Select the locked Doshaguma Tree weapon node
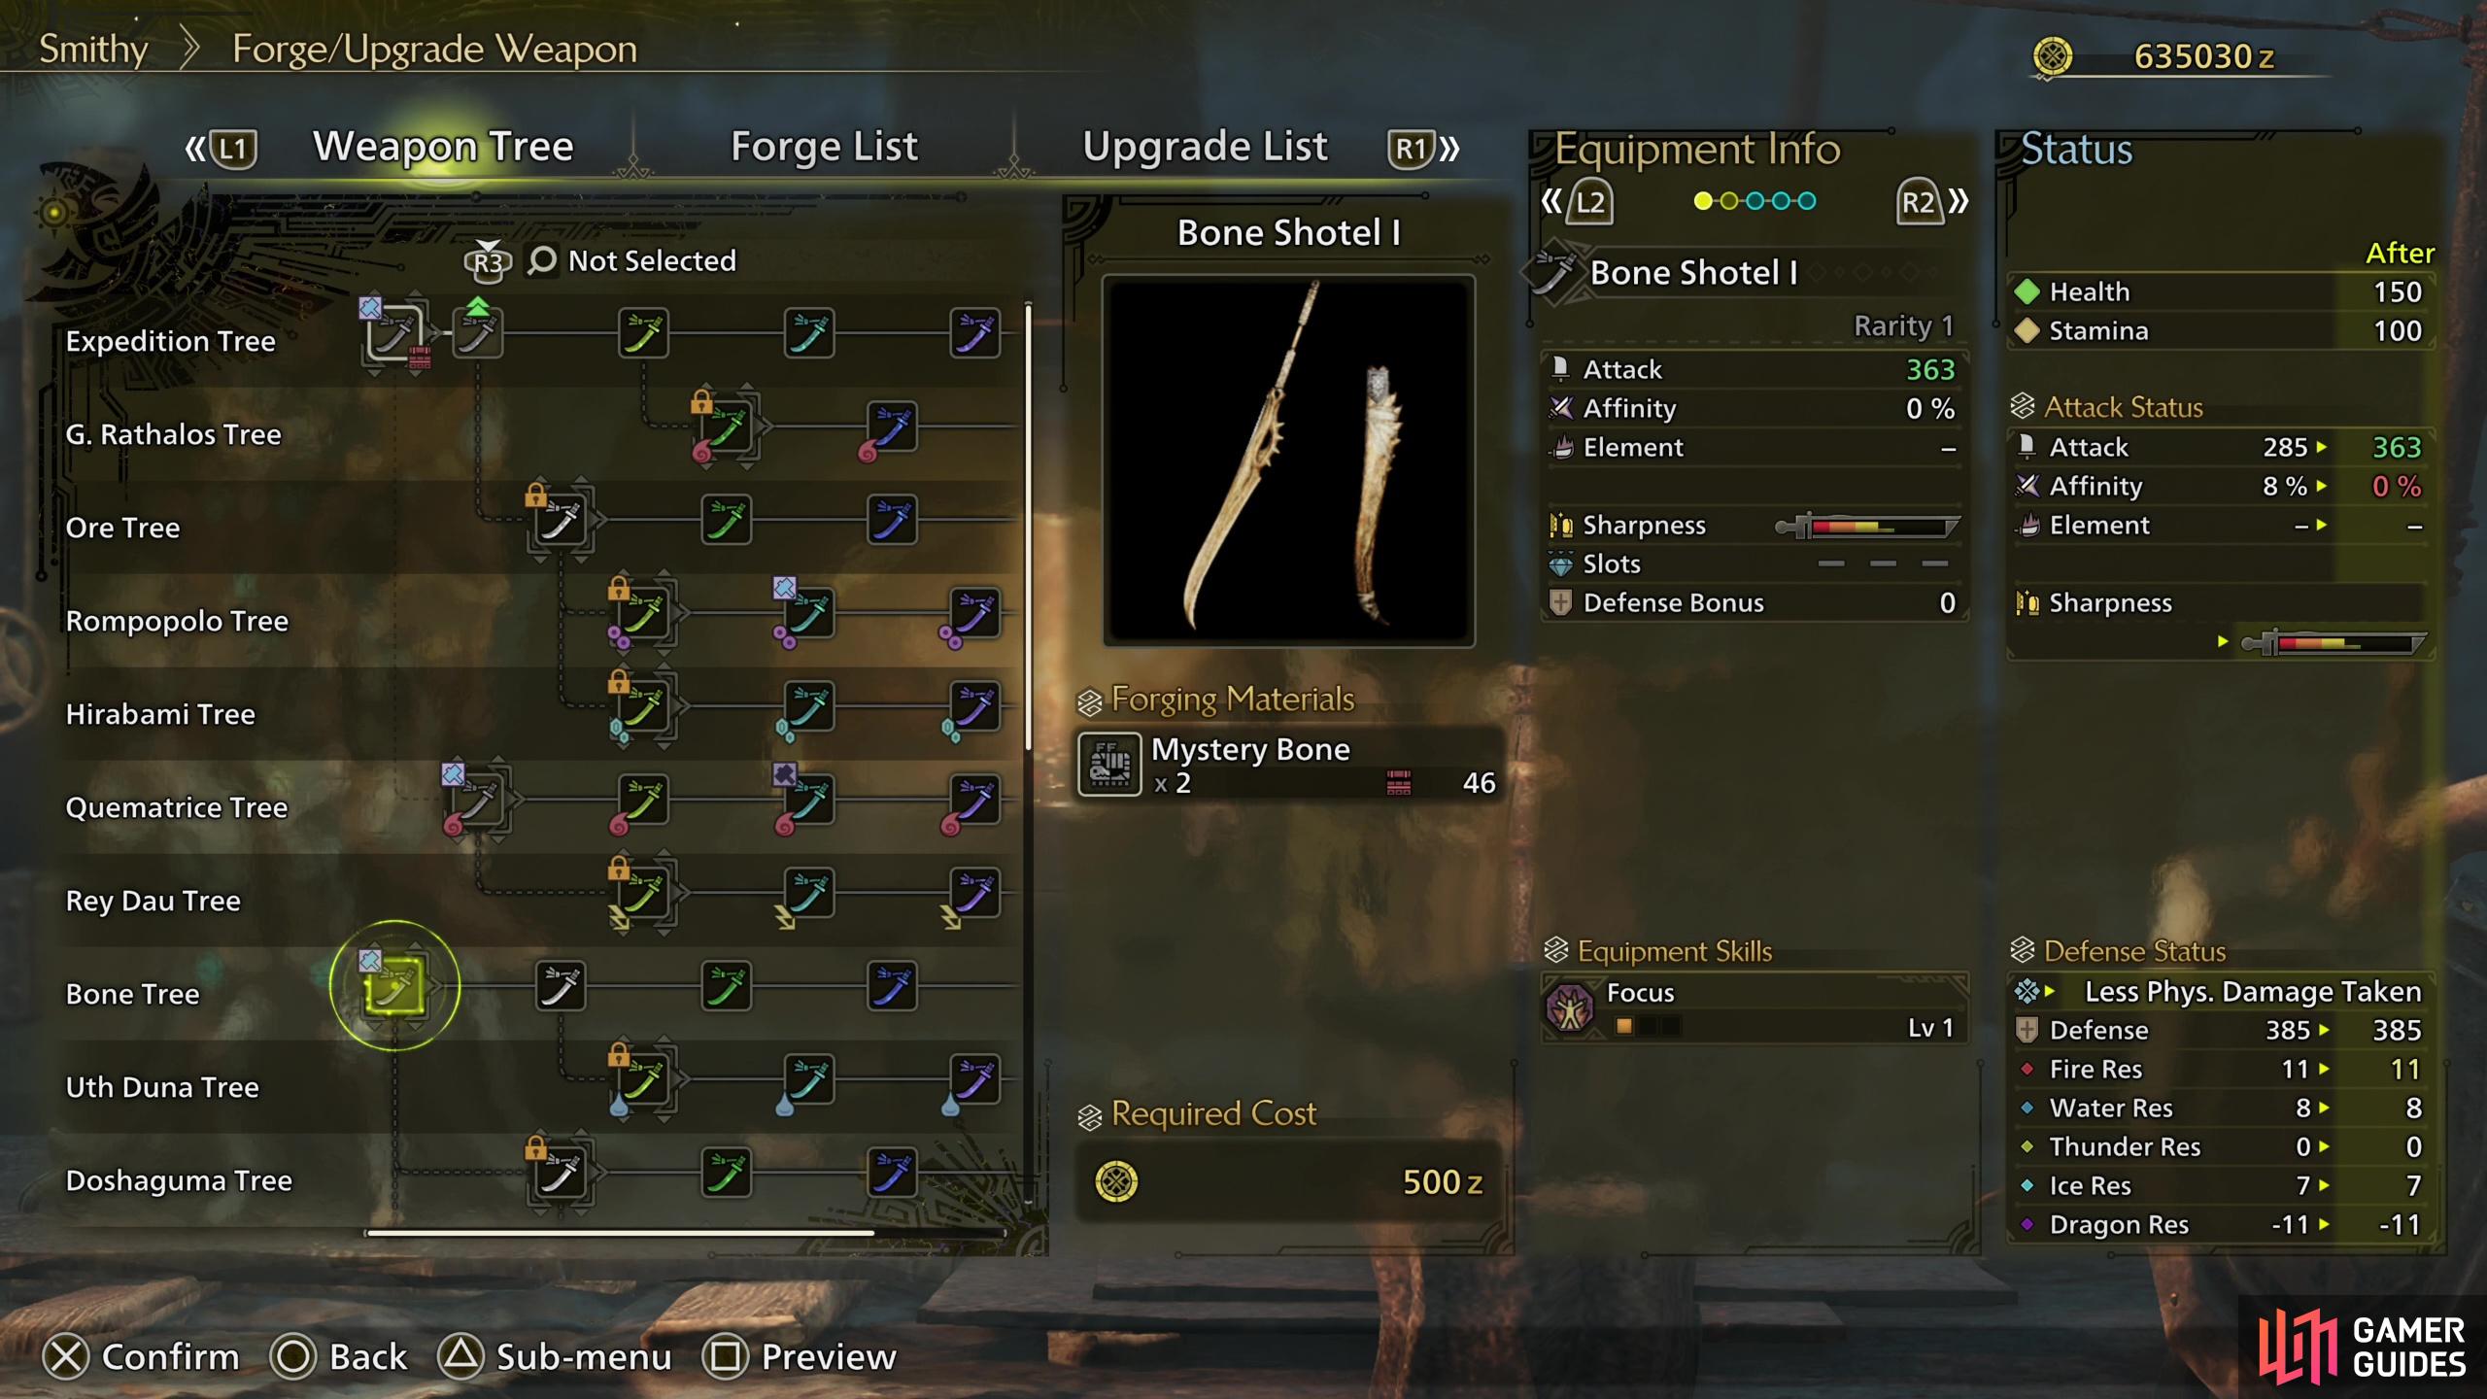This screenshot has height=1399, width=2487. 561,1174
